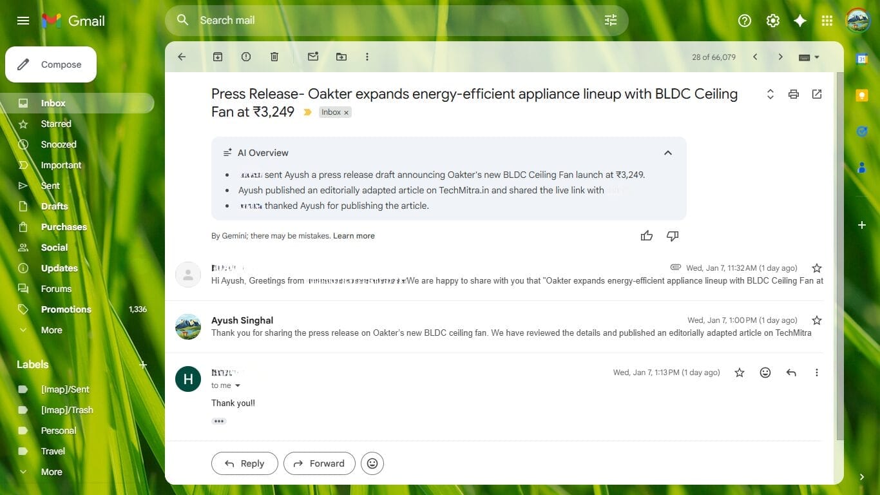Go to the Promotions category

click(66, 309)
